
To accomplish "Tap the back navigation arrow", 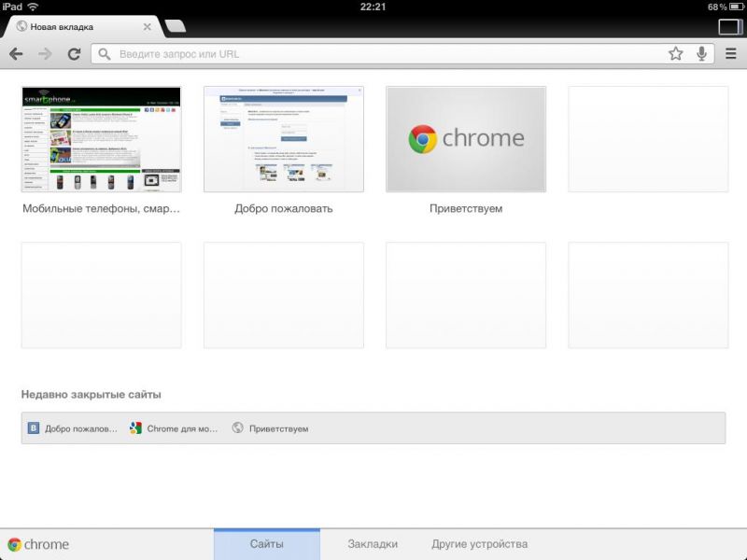I will (16, 54).
